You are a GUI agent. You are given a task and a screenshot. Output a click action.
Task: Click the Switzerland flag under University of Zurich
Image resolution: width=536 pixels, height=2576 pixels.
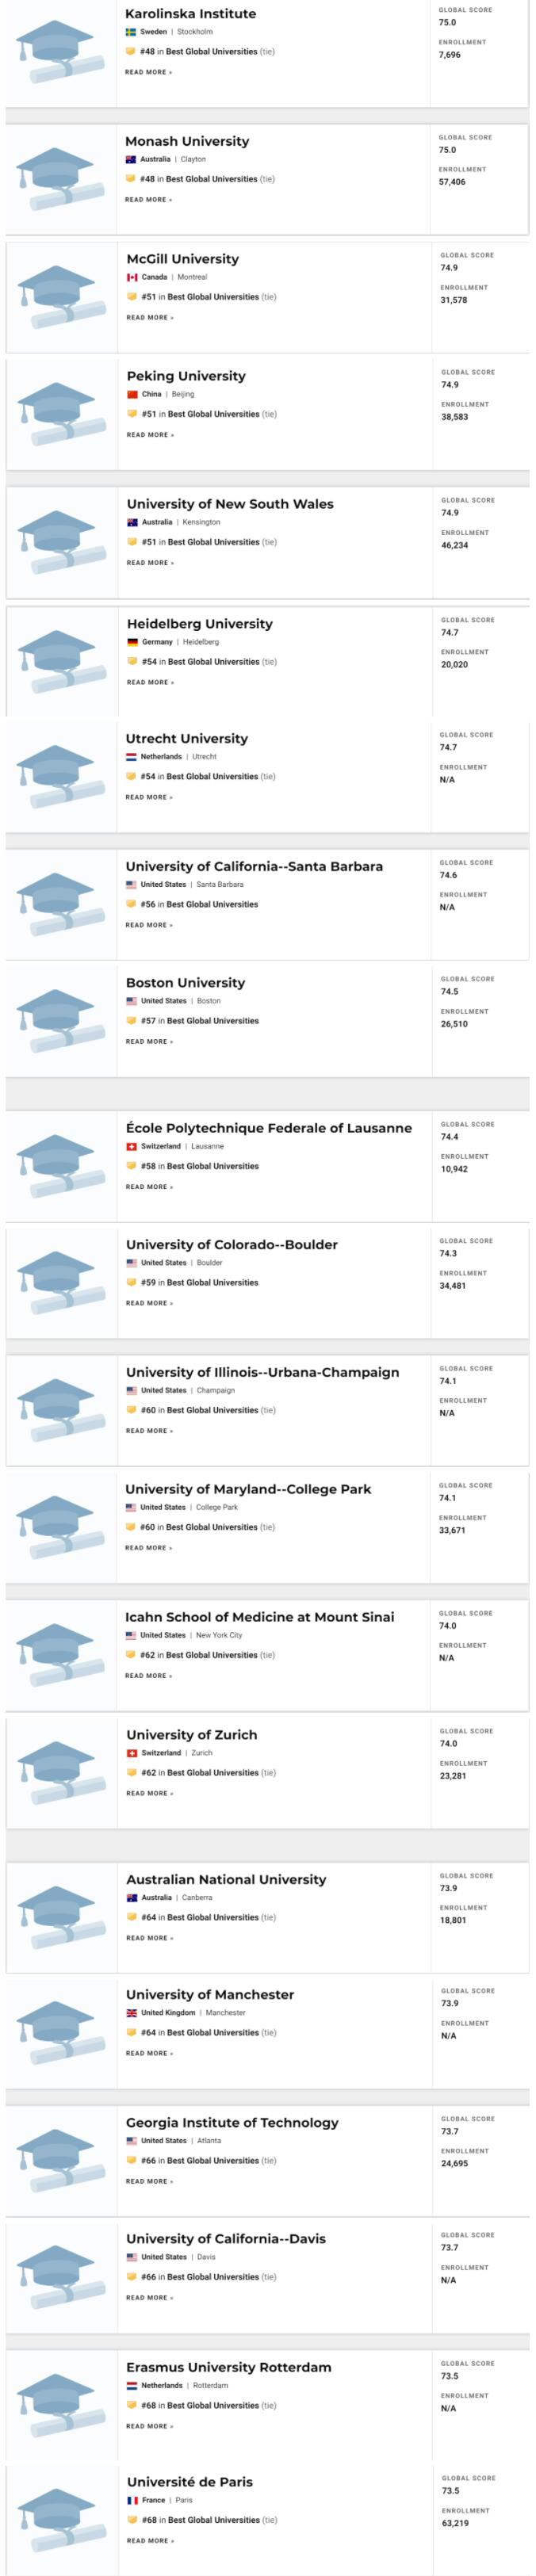[132, 1753]
